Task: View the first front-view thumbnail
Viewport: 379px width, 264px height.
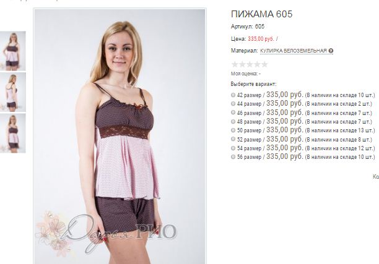Action: (13, 51)
